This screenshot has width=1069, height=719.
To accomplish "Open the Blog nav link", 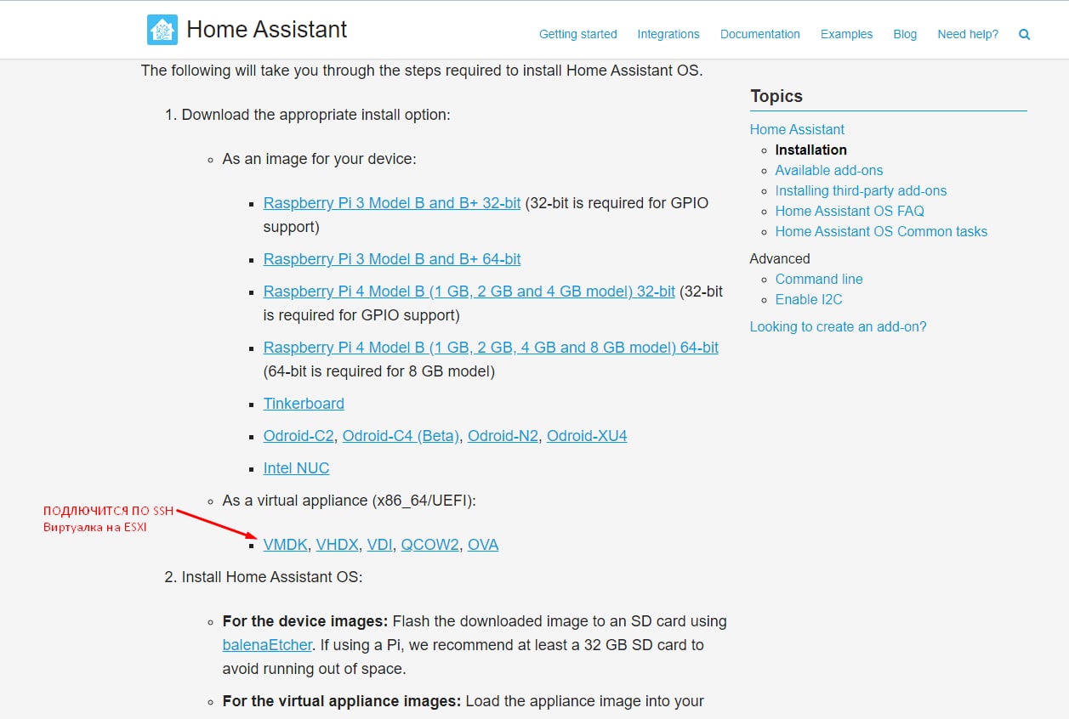I will (905, 34).
